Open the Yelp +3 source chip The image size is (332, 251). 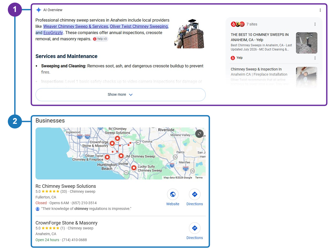tap(100, 39)
